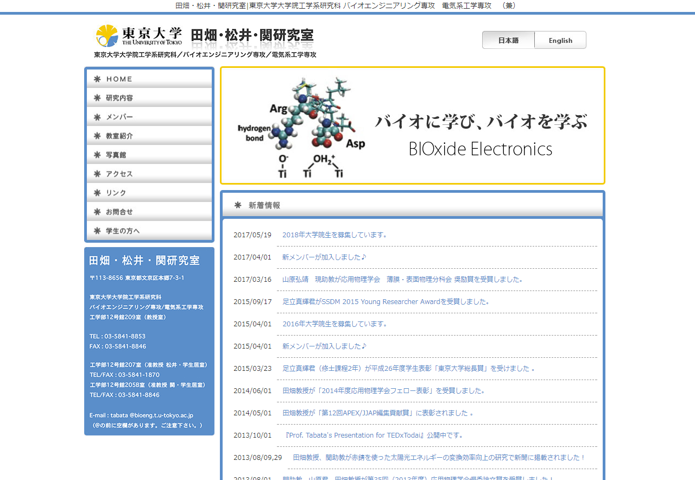The width and height of the screenshot is (695, 480).
Task: Open the 教室紹介 menu item
Action: (149, 136)
